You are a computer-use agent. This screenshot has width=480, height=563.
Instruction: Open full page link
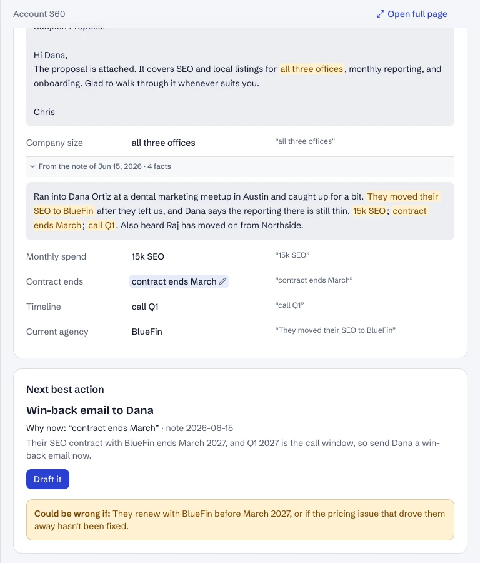point(412,14)
